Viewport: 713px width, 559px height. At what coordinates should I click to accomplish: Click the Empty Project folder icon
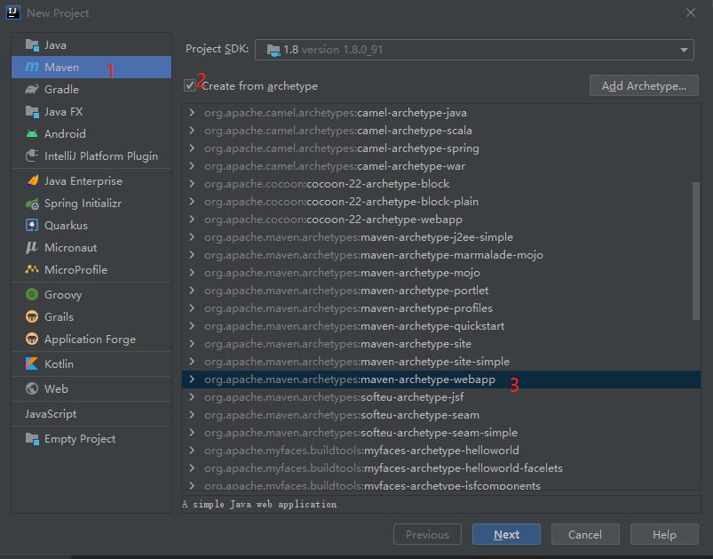pyautogui.click(x=32, y=439)
